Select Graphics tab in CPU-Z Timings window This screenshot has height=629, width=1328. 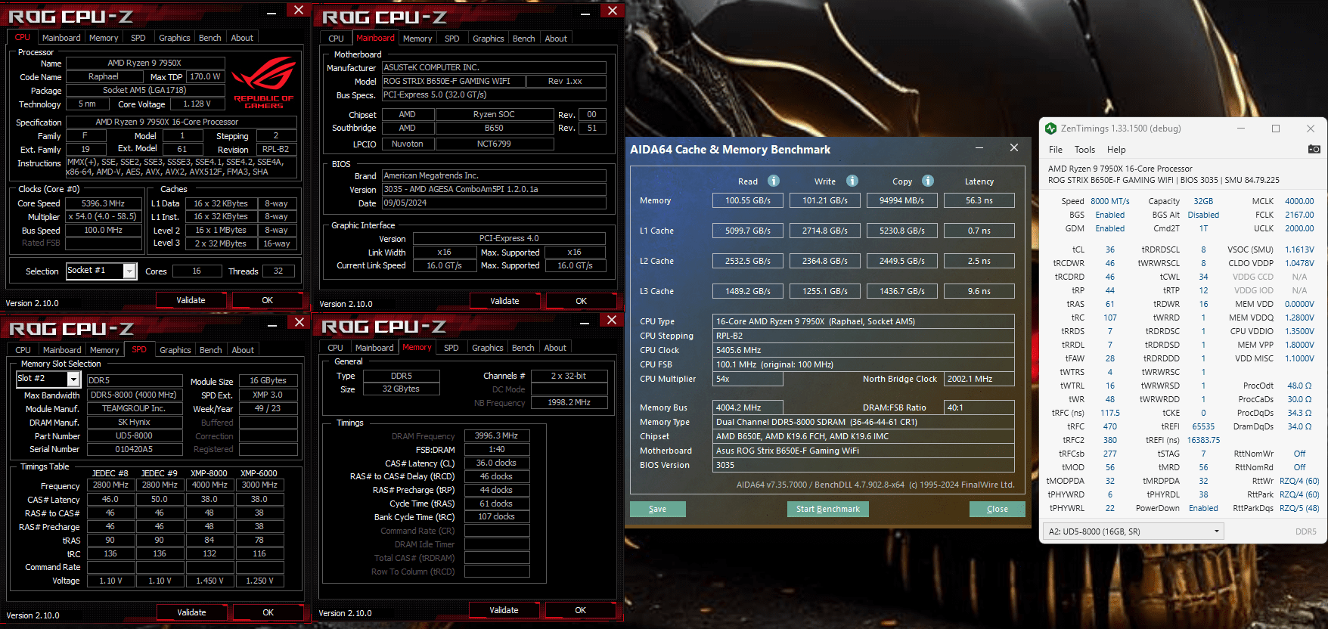(x=488, y=348)
